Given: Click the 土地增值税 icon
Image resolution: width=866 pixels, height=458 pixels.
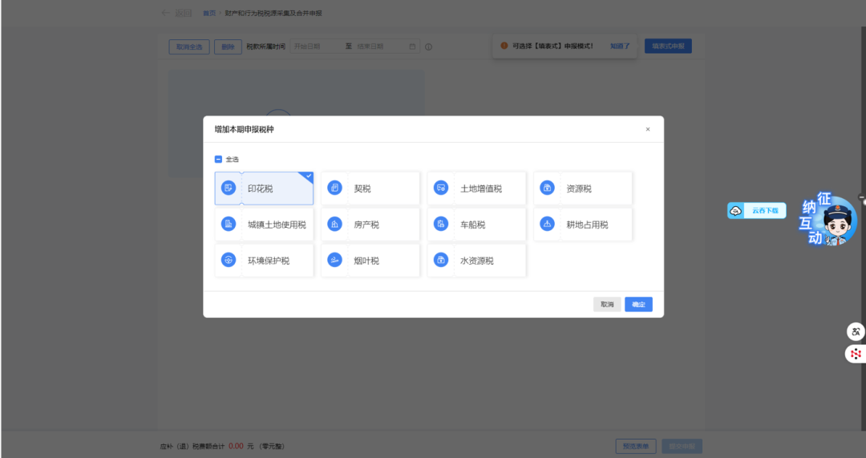Looking at the screenshot, I should tap(440, 188).
